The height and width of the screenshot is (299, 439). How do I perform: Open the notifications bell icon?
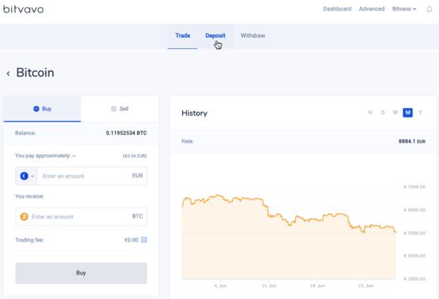(429, 9)
